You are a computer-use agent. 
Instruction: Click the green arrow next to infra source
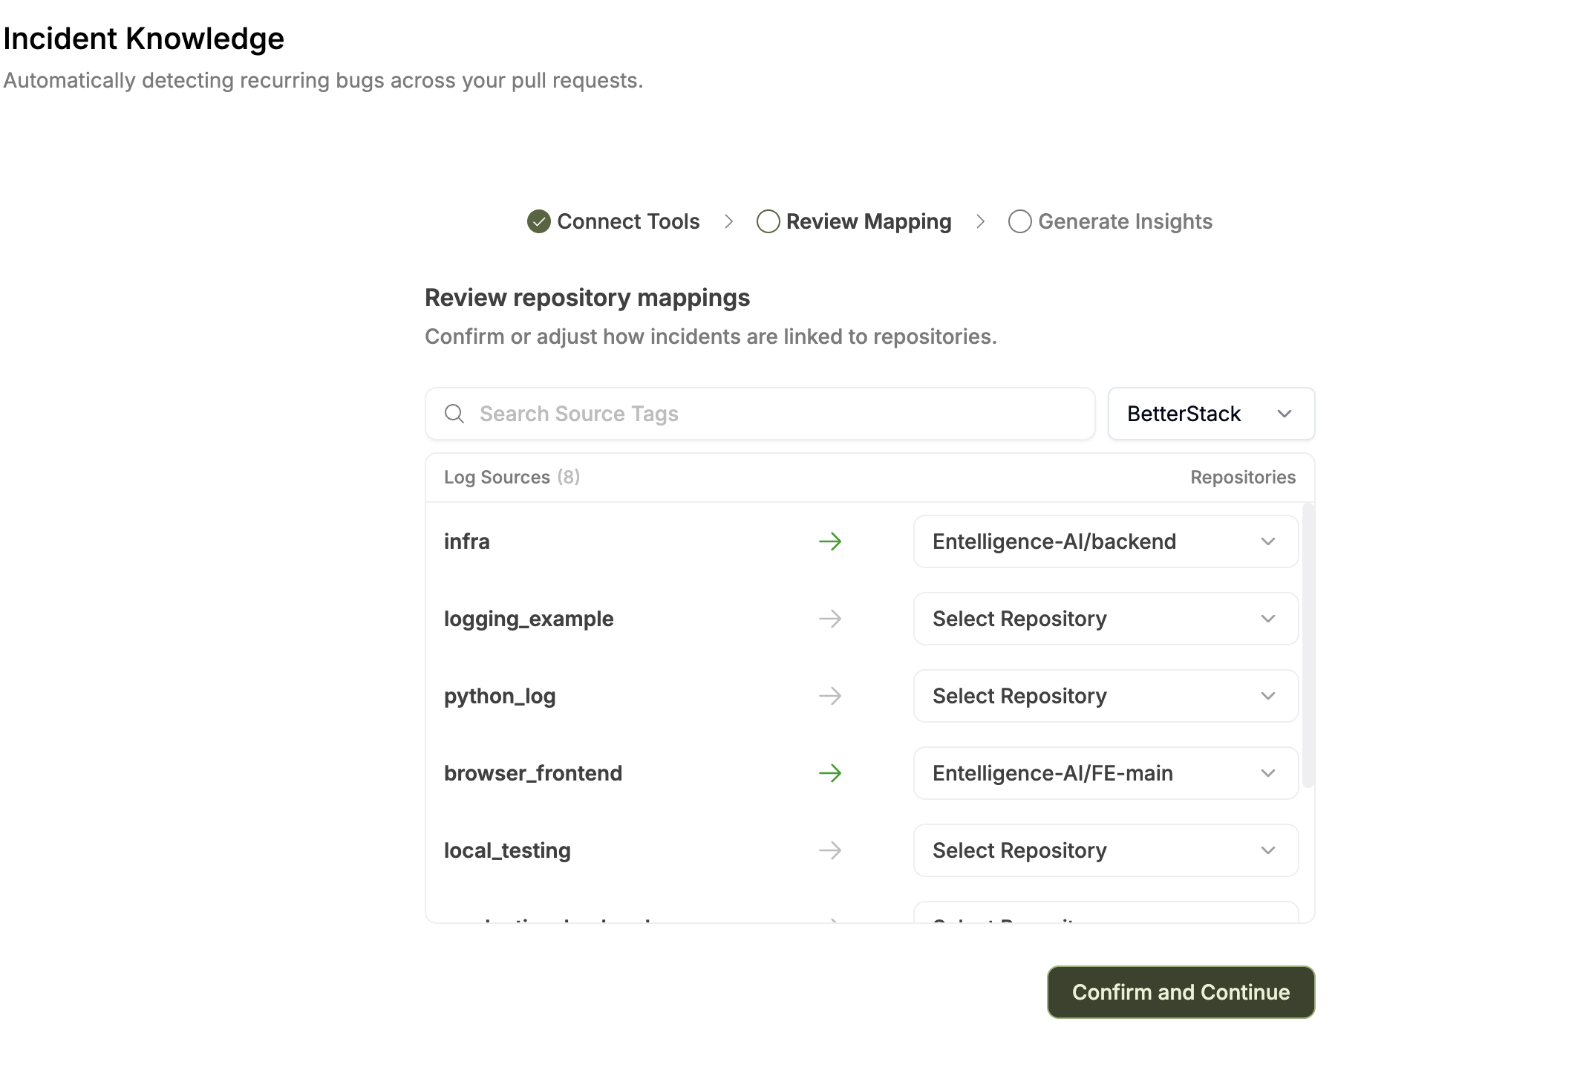(x=831, y=541)
